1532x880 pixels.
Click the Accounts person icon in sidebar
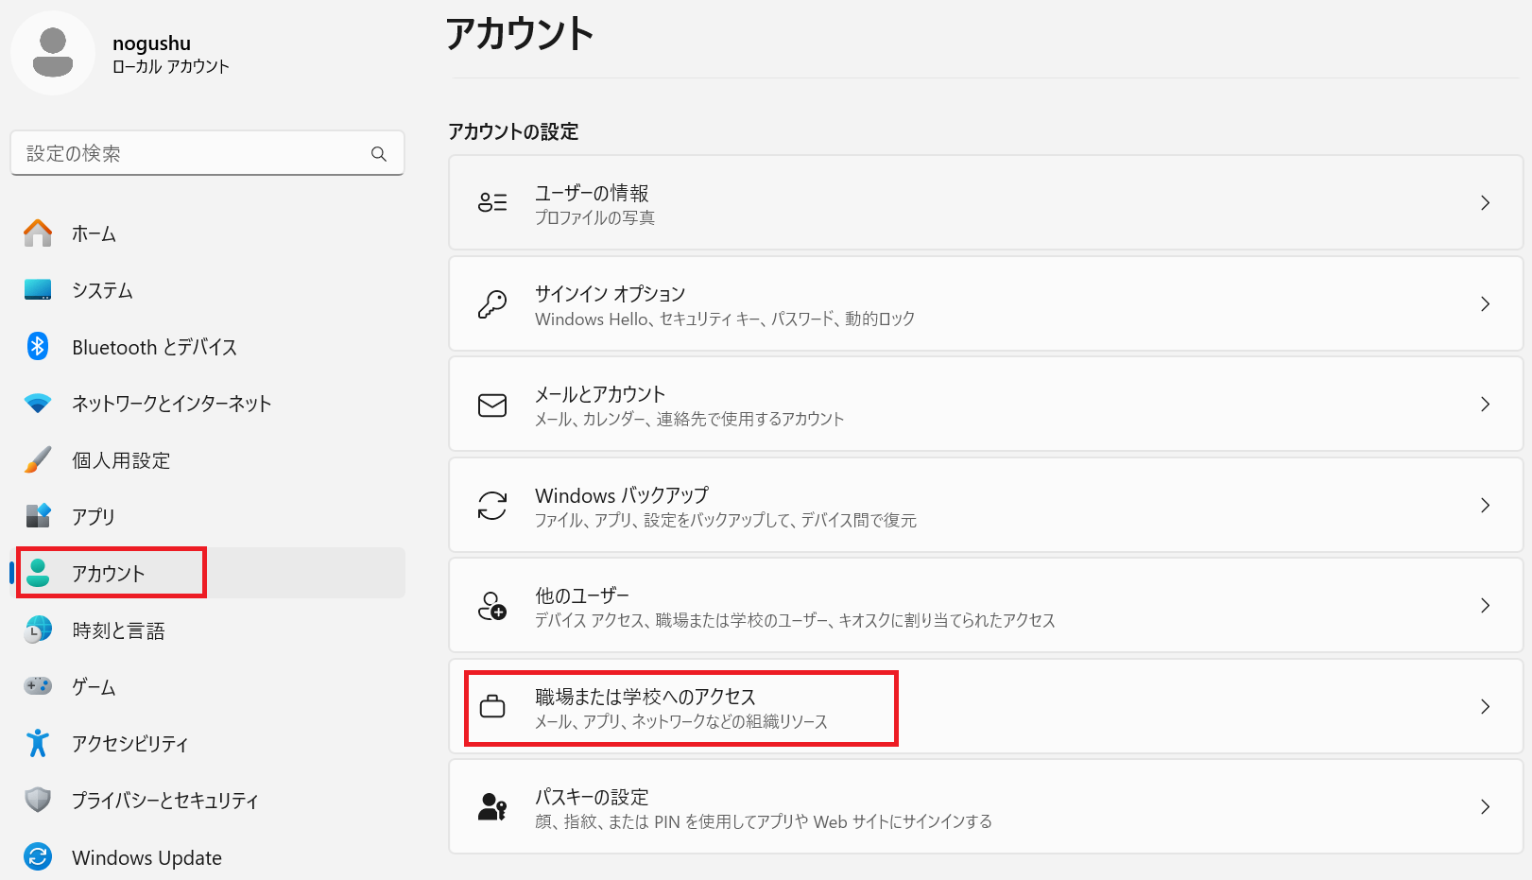(38, 573)
